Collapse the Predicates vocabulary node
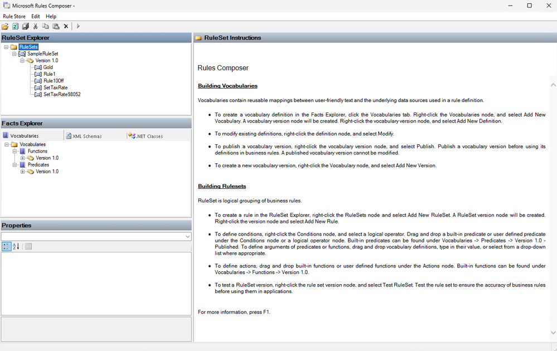The height and width of the screenshot is (351, 557). pos(14,165)
